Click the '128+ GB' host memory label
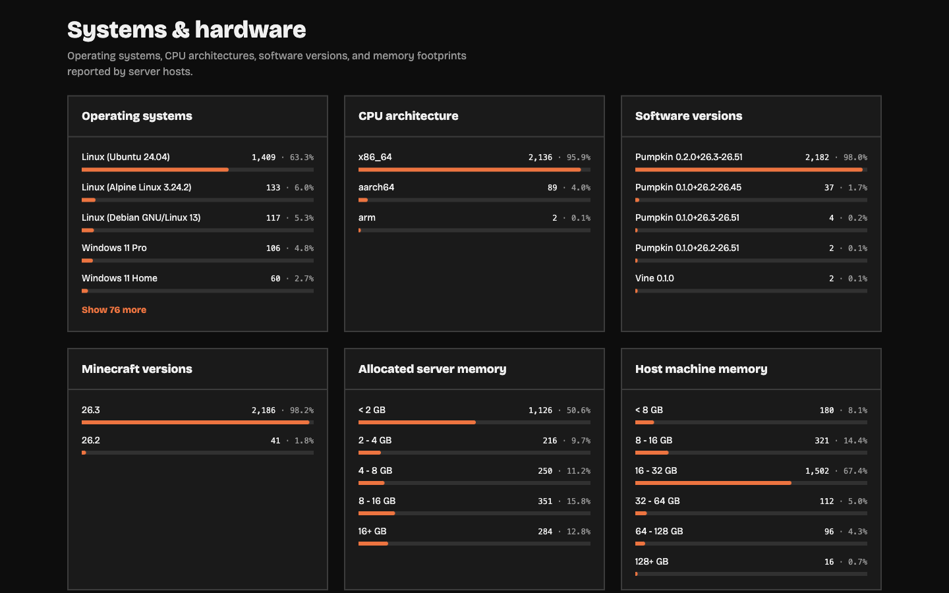Image resolution: width=949 pixels, height=593 pixels. pyautogui.click(x=652, y=561)
